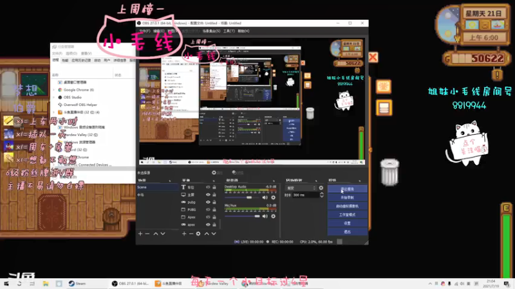The height and width of the screenshot is (289, 515).
Task: Remove selected scene with the minus icon in Scenes panel
Action: click(x=147, y=234)
